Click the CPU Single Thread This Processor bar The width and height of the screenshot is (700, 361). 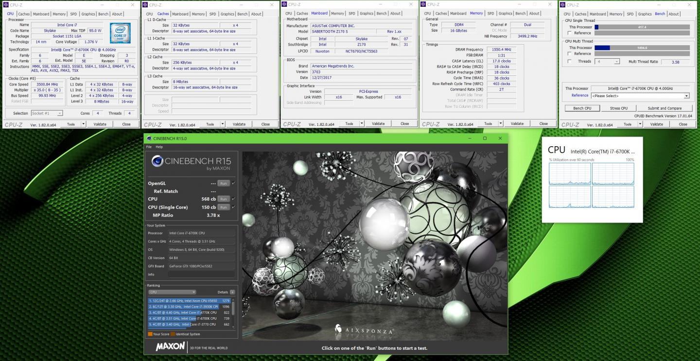pyautogui.click(x=642, y=27)
